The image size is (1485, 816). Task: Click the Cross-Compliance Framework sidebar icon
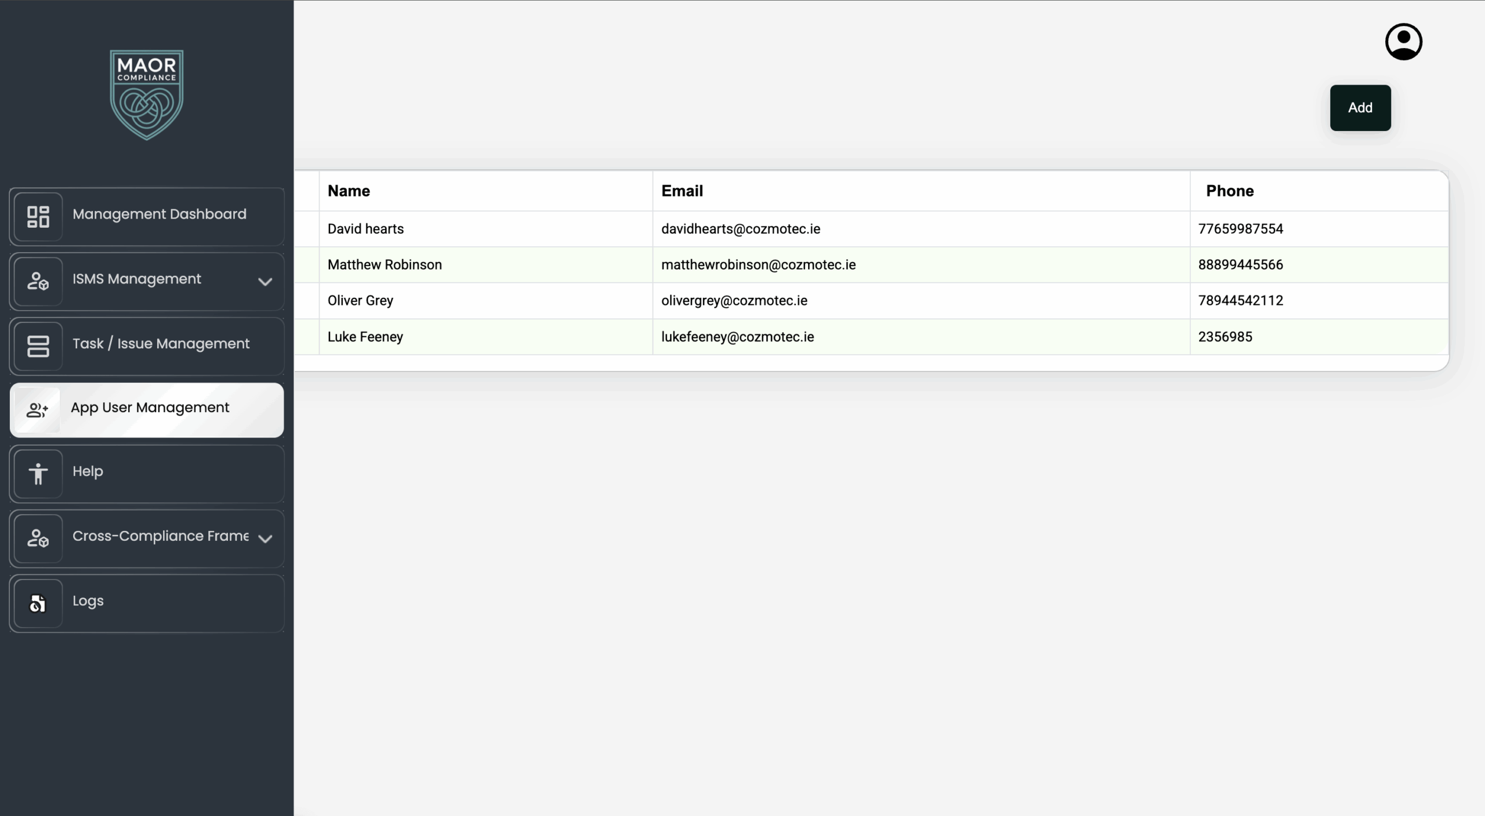pyautogui.click(x=38, y=538)
